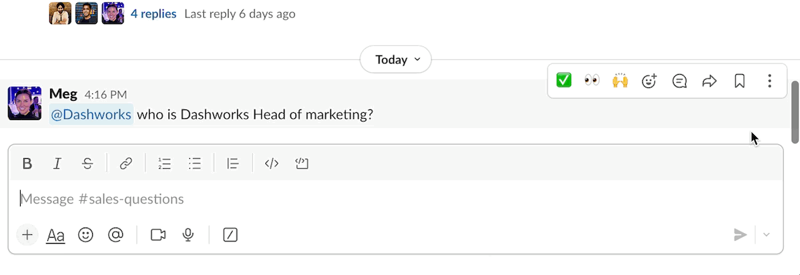Insert a code block

click(301, 164)
